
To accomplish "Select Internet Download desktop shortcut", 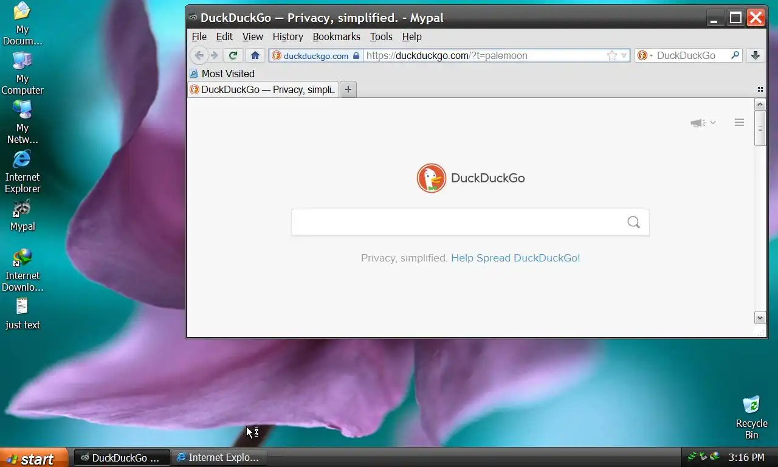I will pyautogui.click(x=22, y=271).
